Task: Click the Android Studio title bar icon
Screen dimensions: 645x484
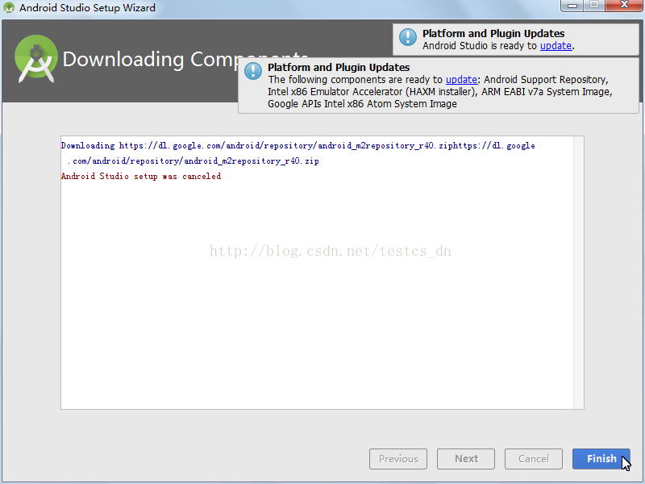Action: 9,7
